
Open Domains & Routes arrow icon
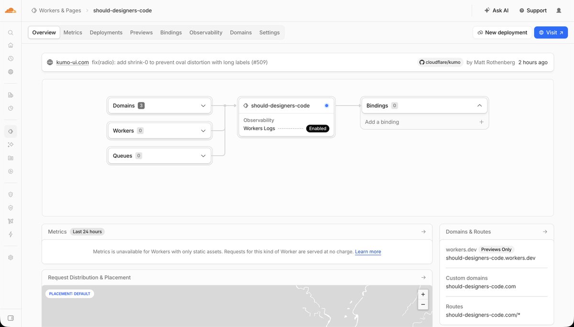tap(545, 232)
